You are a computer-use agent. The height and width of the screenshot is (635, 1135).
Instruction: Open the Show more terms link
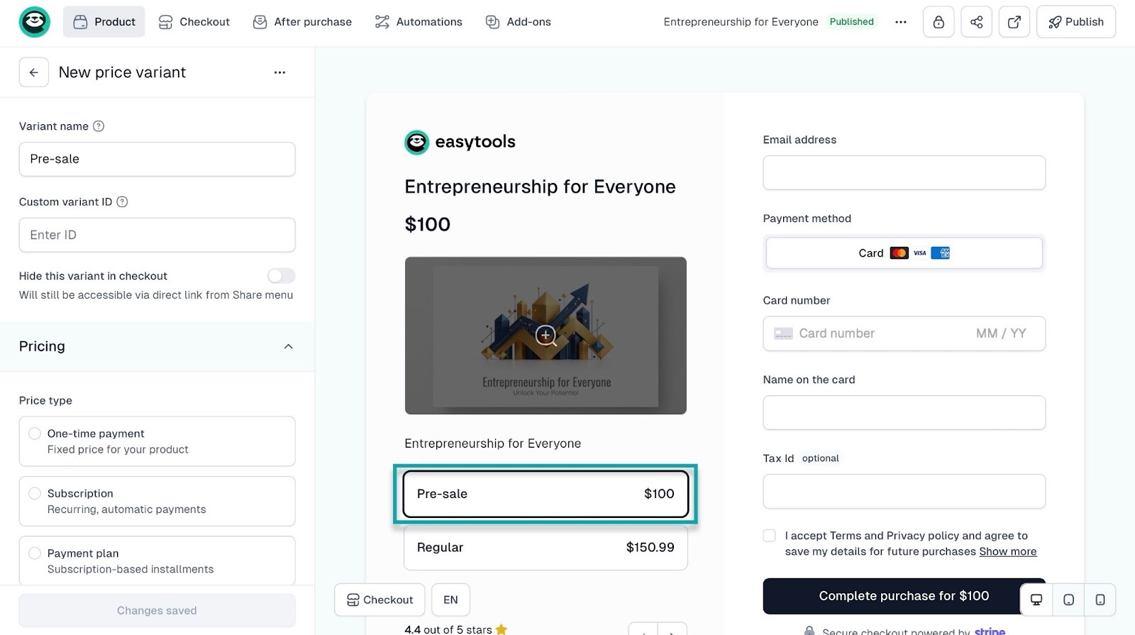point(1007,551)
